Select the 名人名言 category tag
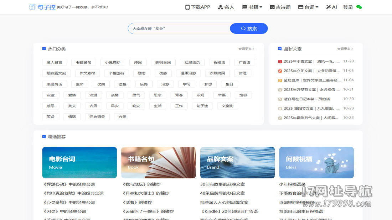 [x=54, y=62]
